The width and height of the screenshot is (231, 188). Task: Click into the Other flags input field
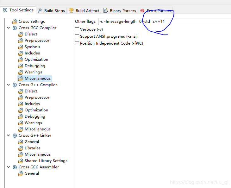pos(165,22)
